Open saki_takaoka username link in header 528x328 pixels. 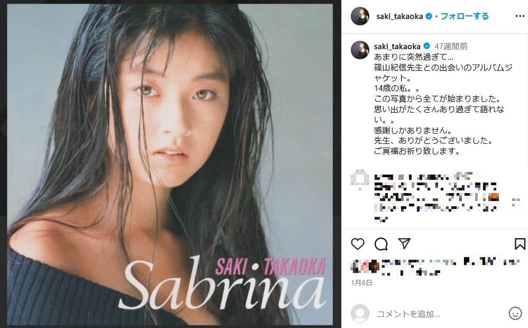pos(399,16)
